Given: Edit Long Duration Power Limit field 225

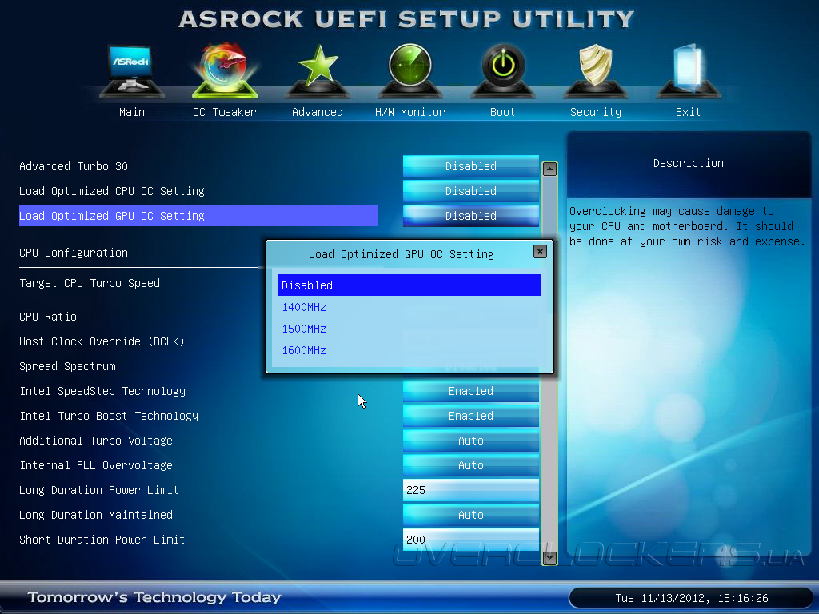Looking at the screenshot, I should point(470,490).
